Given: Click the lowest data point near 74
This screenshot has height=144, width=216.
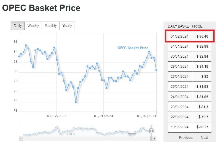Looking at the screenshot, I should 76,102.
